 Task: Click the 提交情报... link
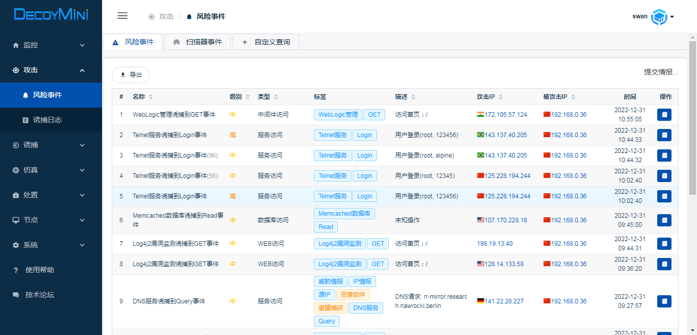pos(661,72)
